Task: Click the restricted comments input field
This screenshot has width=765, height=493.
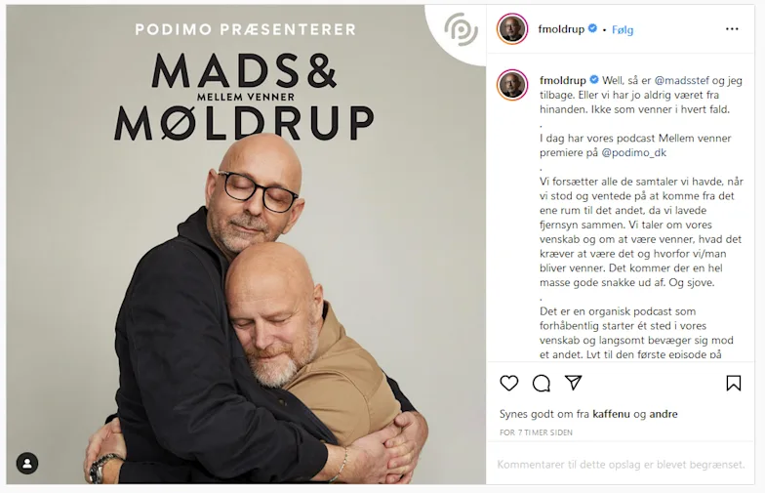Action: [621, 465]
